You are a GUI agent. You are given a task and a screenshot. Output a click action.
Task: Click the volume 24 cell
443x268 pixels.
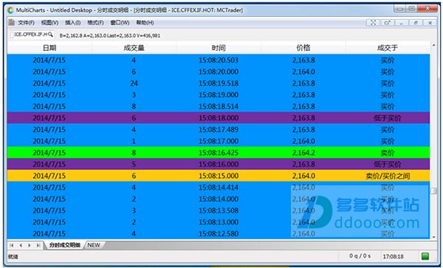134,83
